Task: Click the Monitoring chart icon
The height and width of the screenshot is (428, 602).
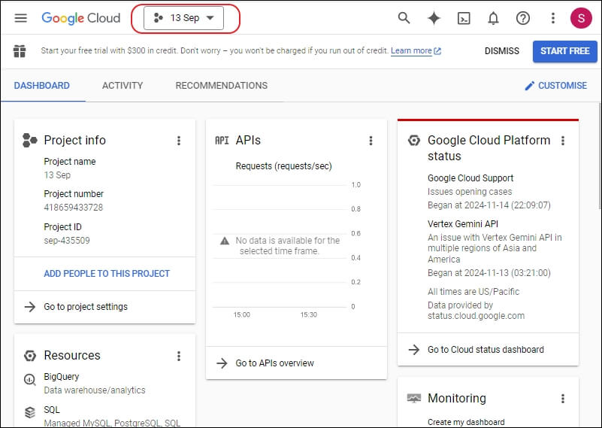Action: [414, 398]
